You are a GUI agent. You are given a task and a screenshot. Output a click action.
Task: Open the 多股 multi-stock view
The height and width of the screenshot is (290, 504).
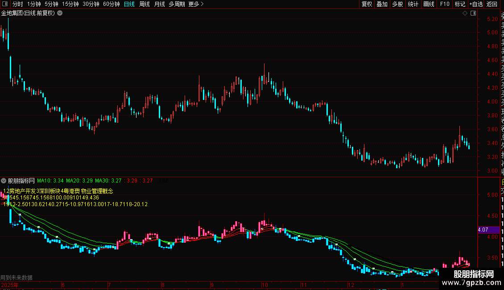pos(397,4)
